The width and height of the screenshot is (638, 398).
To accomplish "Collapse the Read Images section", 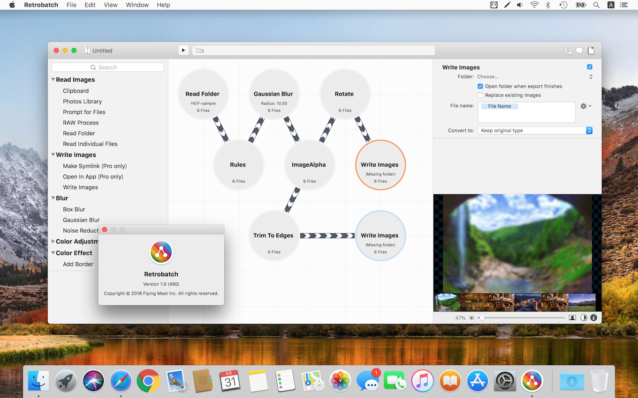I will point(53,80).
